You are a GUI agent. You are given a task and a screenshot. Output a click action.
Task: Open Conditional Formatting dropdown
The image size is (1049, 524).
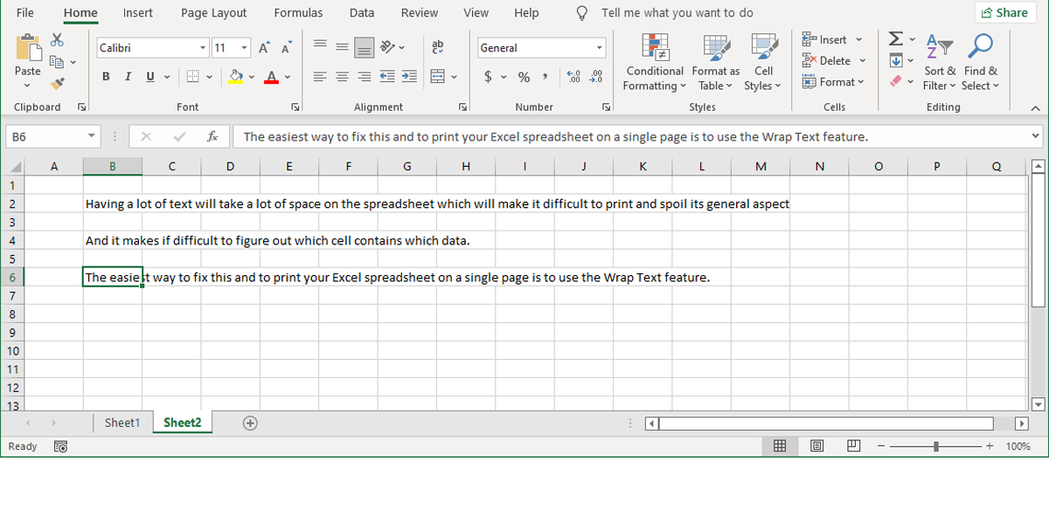[x=655, y=63]
